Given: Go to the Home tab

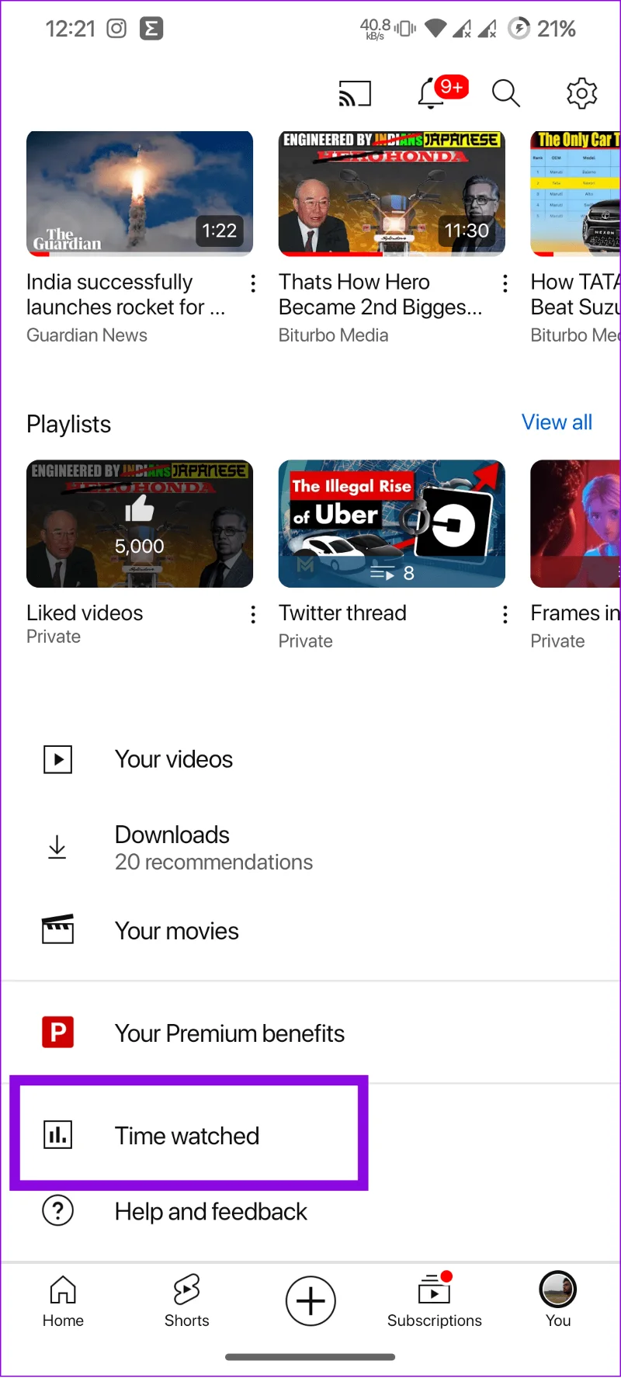Looking at the screenshot, I should (63, 1301).
